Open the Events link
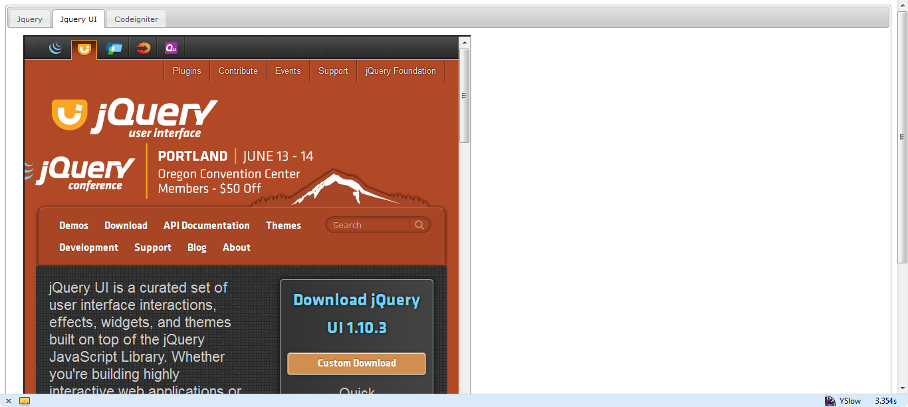Image resolution: width=908 pixels, height=407 pixels. pos(288,71)
